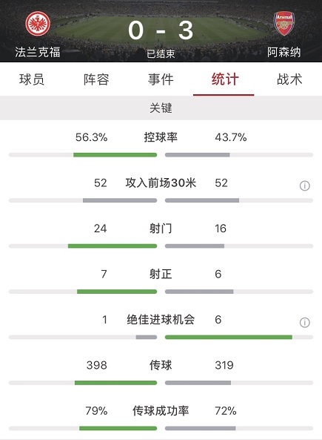
Task: Open info icon beside 绝佳进球机会
Action: [x=305, y=323]
